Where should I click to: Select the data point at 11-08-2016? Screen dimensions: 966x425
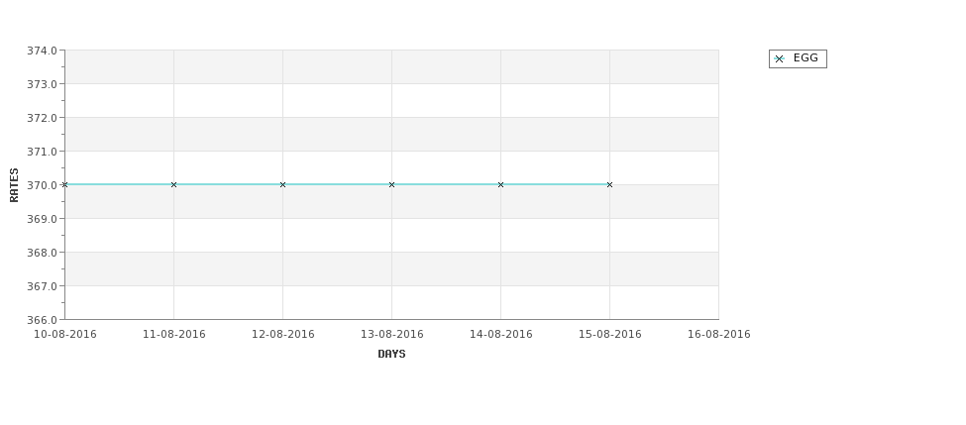[x=173, y=185]
